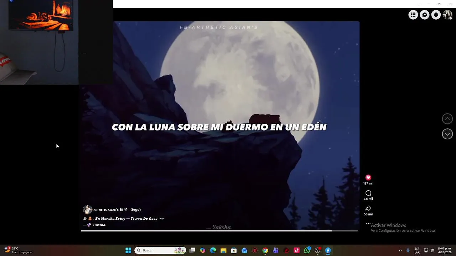Select the Facebook app taskbar icon
The height and width of the screenshot is (256, 456).
[328, 250]
